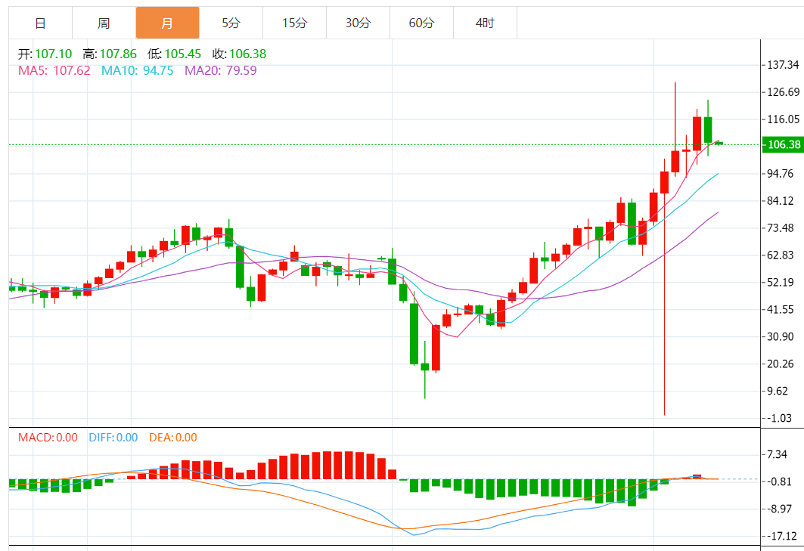Switch to the 4时 interval tab
Image resolution: width=804 pixels, height=551 pixels.
485,23
